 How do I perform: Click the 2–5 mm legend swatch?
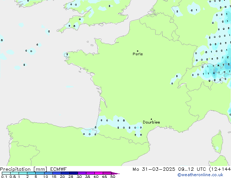[31, 173]
